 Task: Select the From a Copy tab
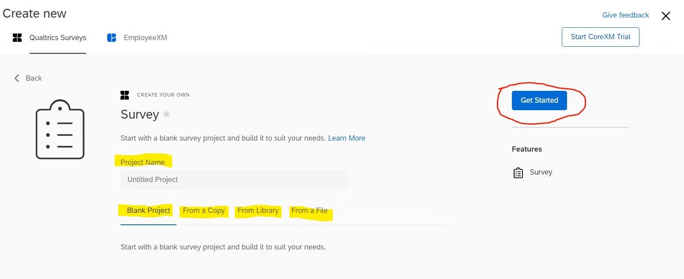(x=204, y=210)
